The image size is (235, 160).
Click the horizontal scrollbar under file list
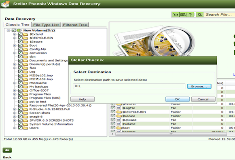coord(171,134)
